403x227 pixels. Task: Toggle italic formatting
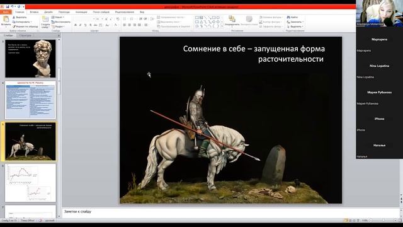pyautogui.click(x=81, y=25)
